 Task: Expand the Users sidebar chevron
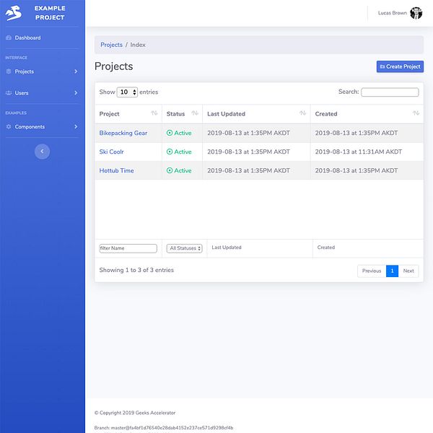[76, 93]
